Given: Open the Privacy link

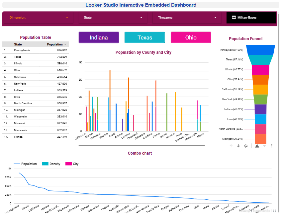Looking at the screenshot, I should pyautogui.click(x=246, y=211).
